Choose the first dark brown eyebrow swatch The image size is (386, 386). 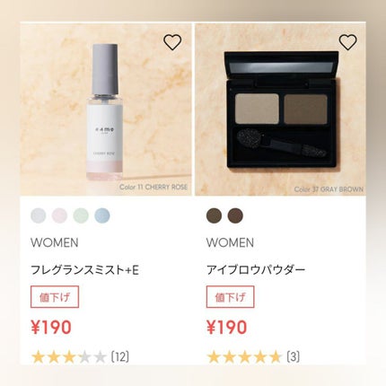point(214,215)
